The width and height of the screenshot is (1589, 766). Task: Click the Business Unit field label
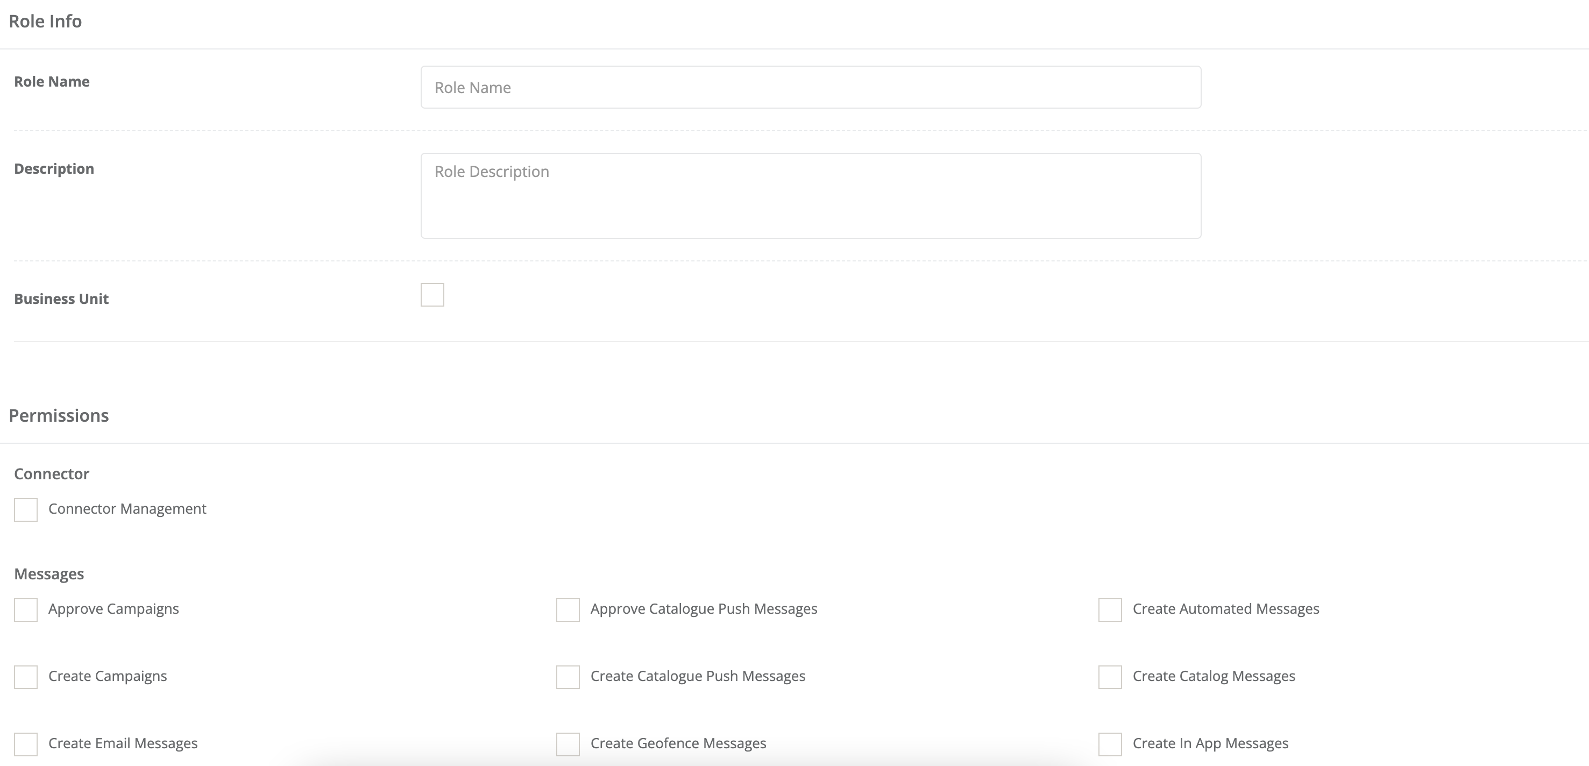point(61,299)
